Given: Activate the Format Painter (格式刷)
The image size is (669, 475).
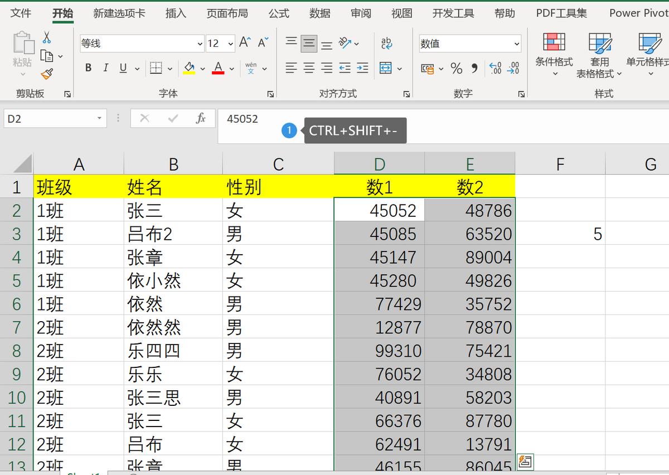Looking at the screenshot, I should [x=46, y=72].
